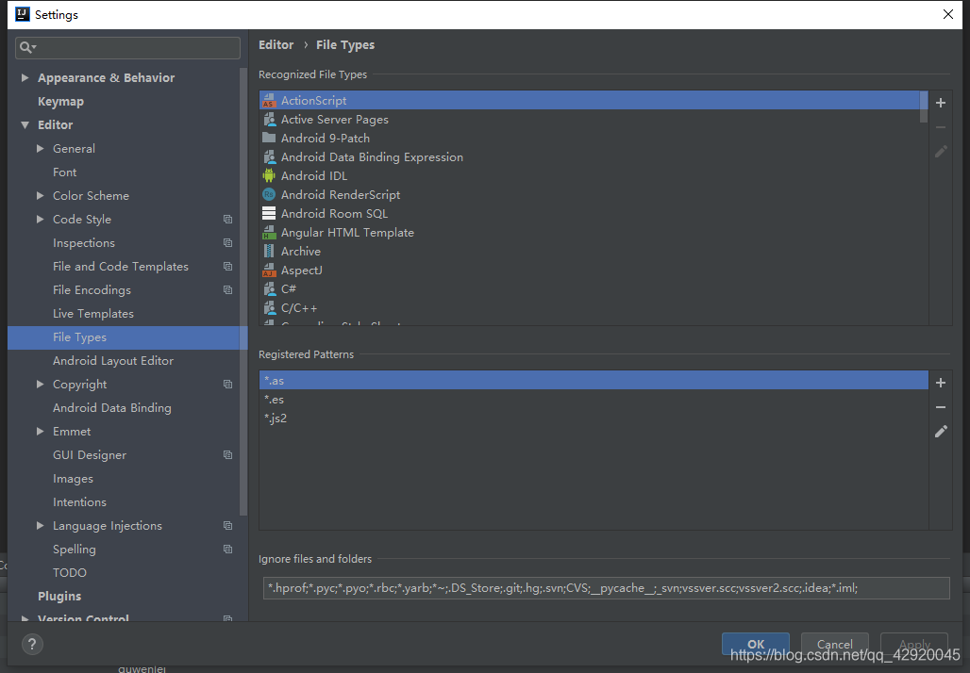Click the search magnifier icon
This screenshot has height=673, width=970.
click(x=27, y=47)
